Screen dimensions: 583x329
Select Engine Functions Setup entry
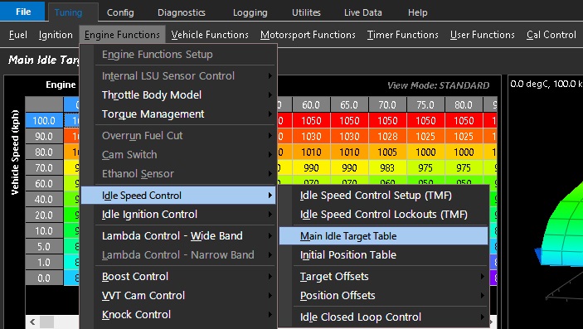pyautogui.click(x=178, y=55)
